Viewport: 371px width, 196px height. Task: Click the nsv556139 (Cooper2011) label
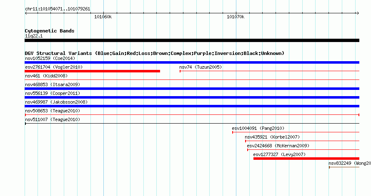pos(53,93)
